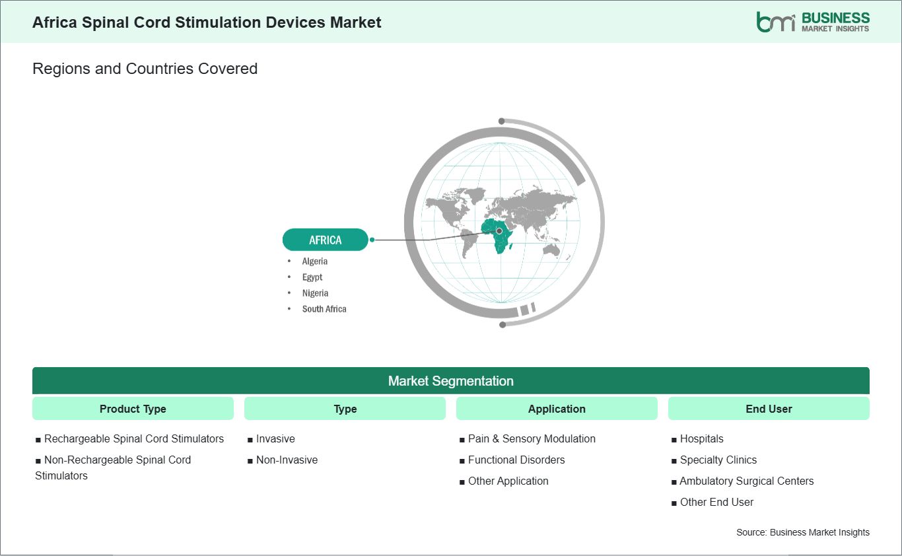Click the Source: Business Market Insights text
The width and height of the screenshot is (902, 556).
coord(803,532)
